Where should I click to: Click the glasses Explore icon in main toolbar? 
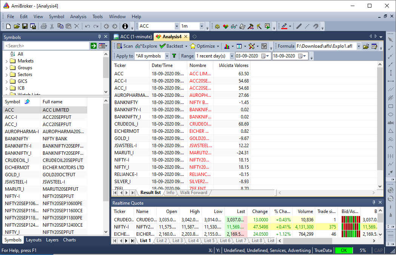[x=234, y=26]
